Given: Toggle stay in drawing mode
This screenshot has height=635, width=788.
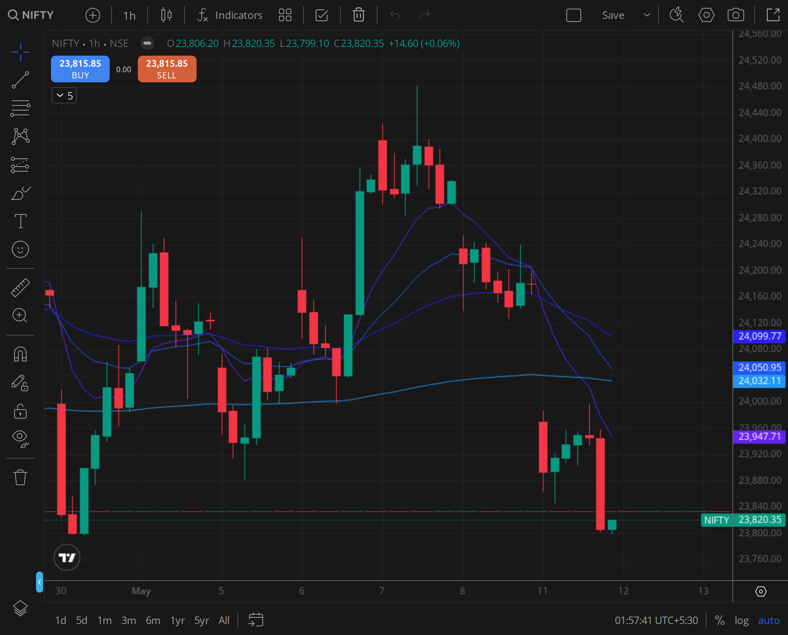Looking at the screenshot, I should [x=20, y=383].
